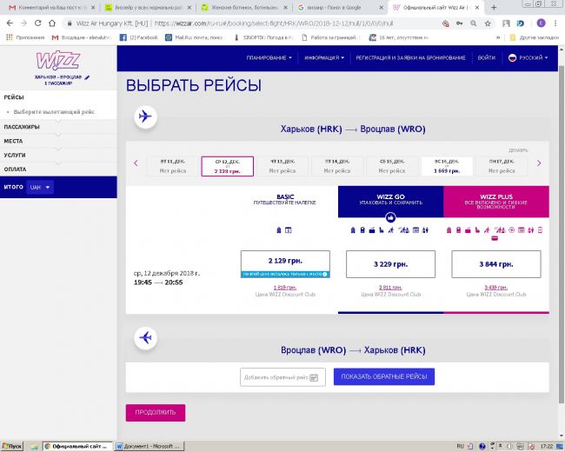Open the Русский language dropdown

(x=528, y=57)
